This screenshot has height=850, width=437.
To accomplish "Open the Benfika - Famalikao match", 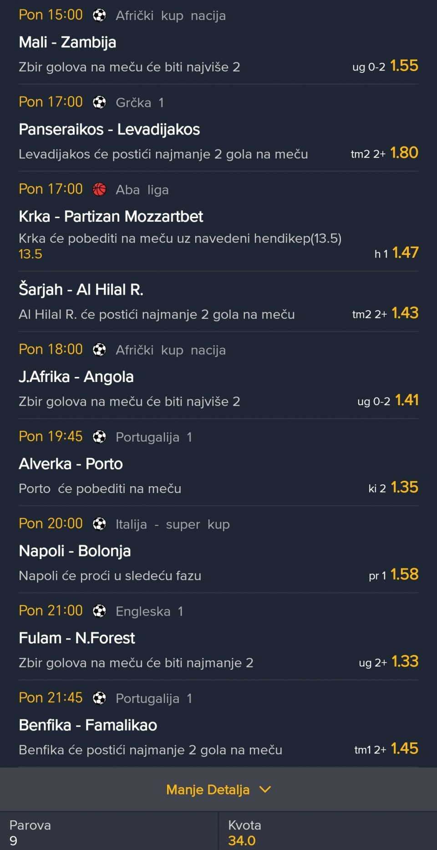I will click(88, 725).
